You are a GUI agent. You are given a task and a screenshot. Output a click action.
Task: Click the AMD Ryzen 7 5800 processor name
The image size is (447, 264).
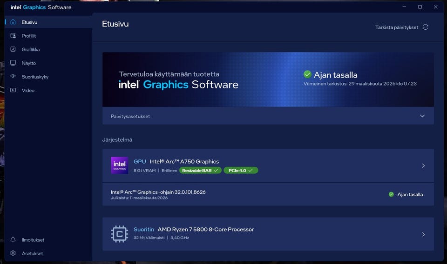[205, 229]
